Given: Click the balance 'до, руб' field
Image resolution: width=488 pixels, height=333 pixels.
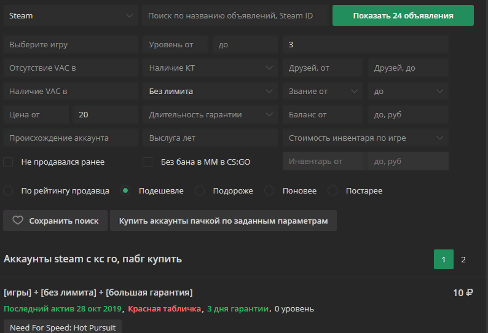Looking at the screenshot, I should click(408, 114).
